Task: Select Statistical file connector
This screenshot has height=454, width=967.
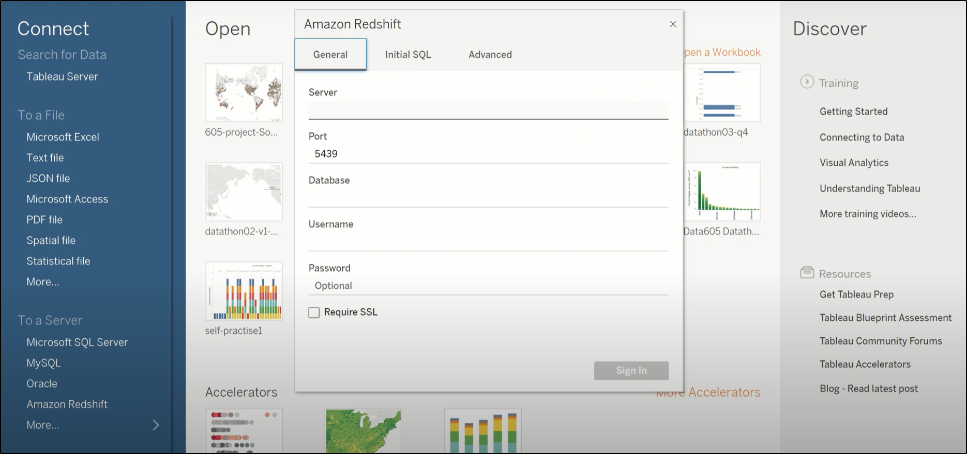Action: (58, 261)
